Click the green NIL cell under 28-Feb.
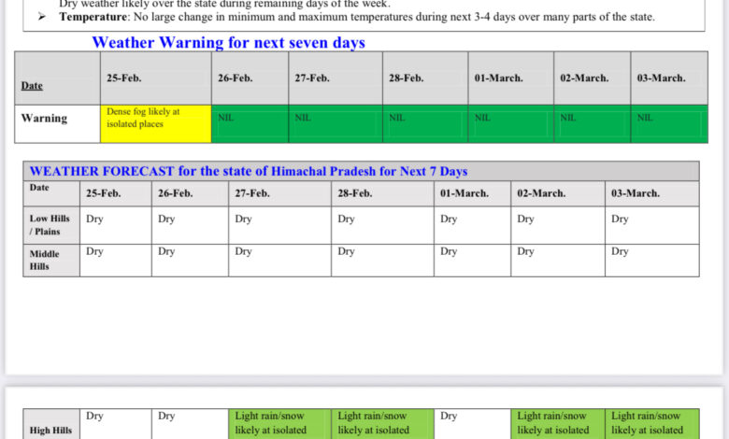The height and width of the screenshot is (439, 729). pos(424,123)
